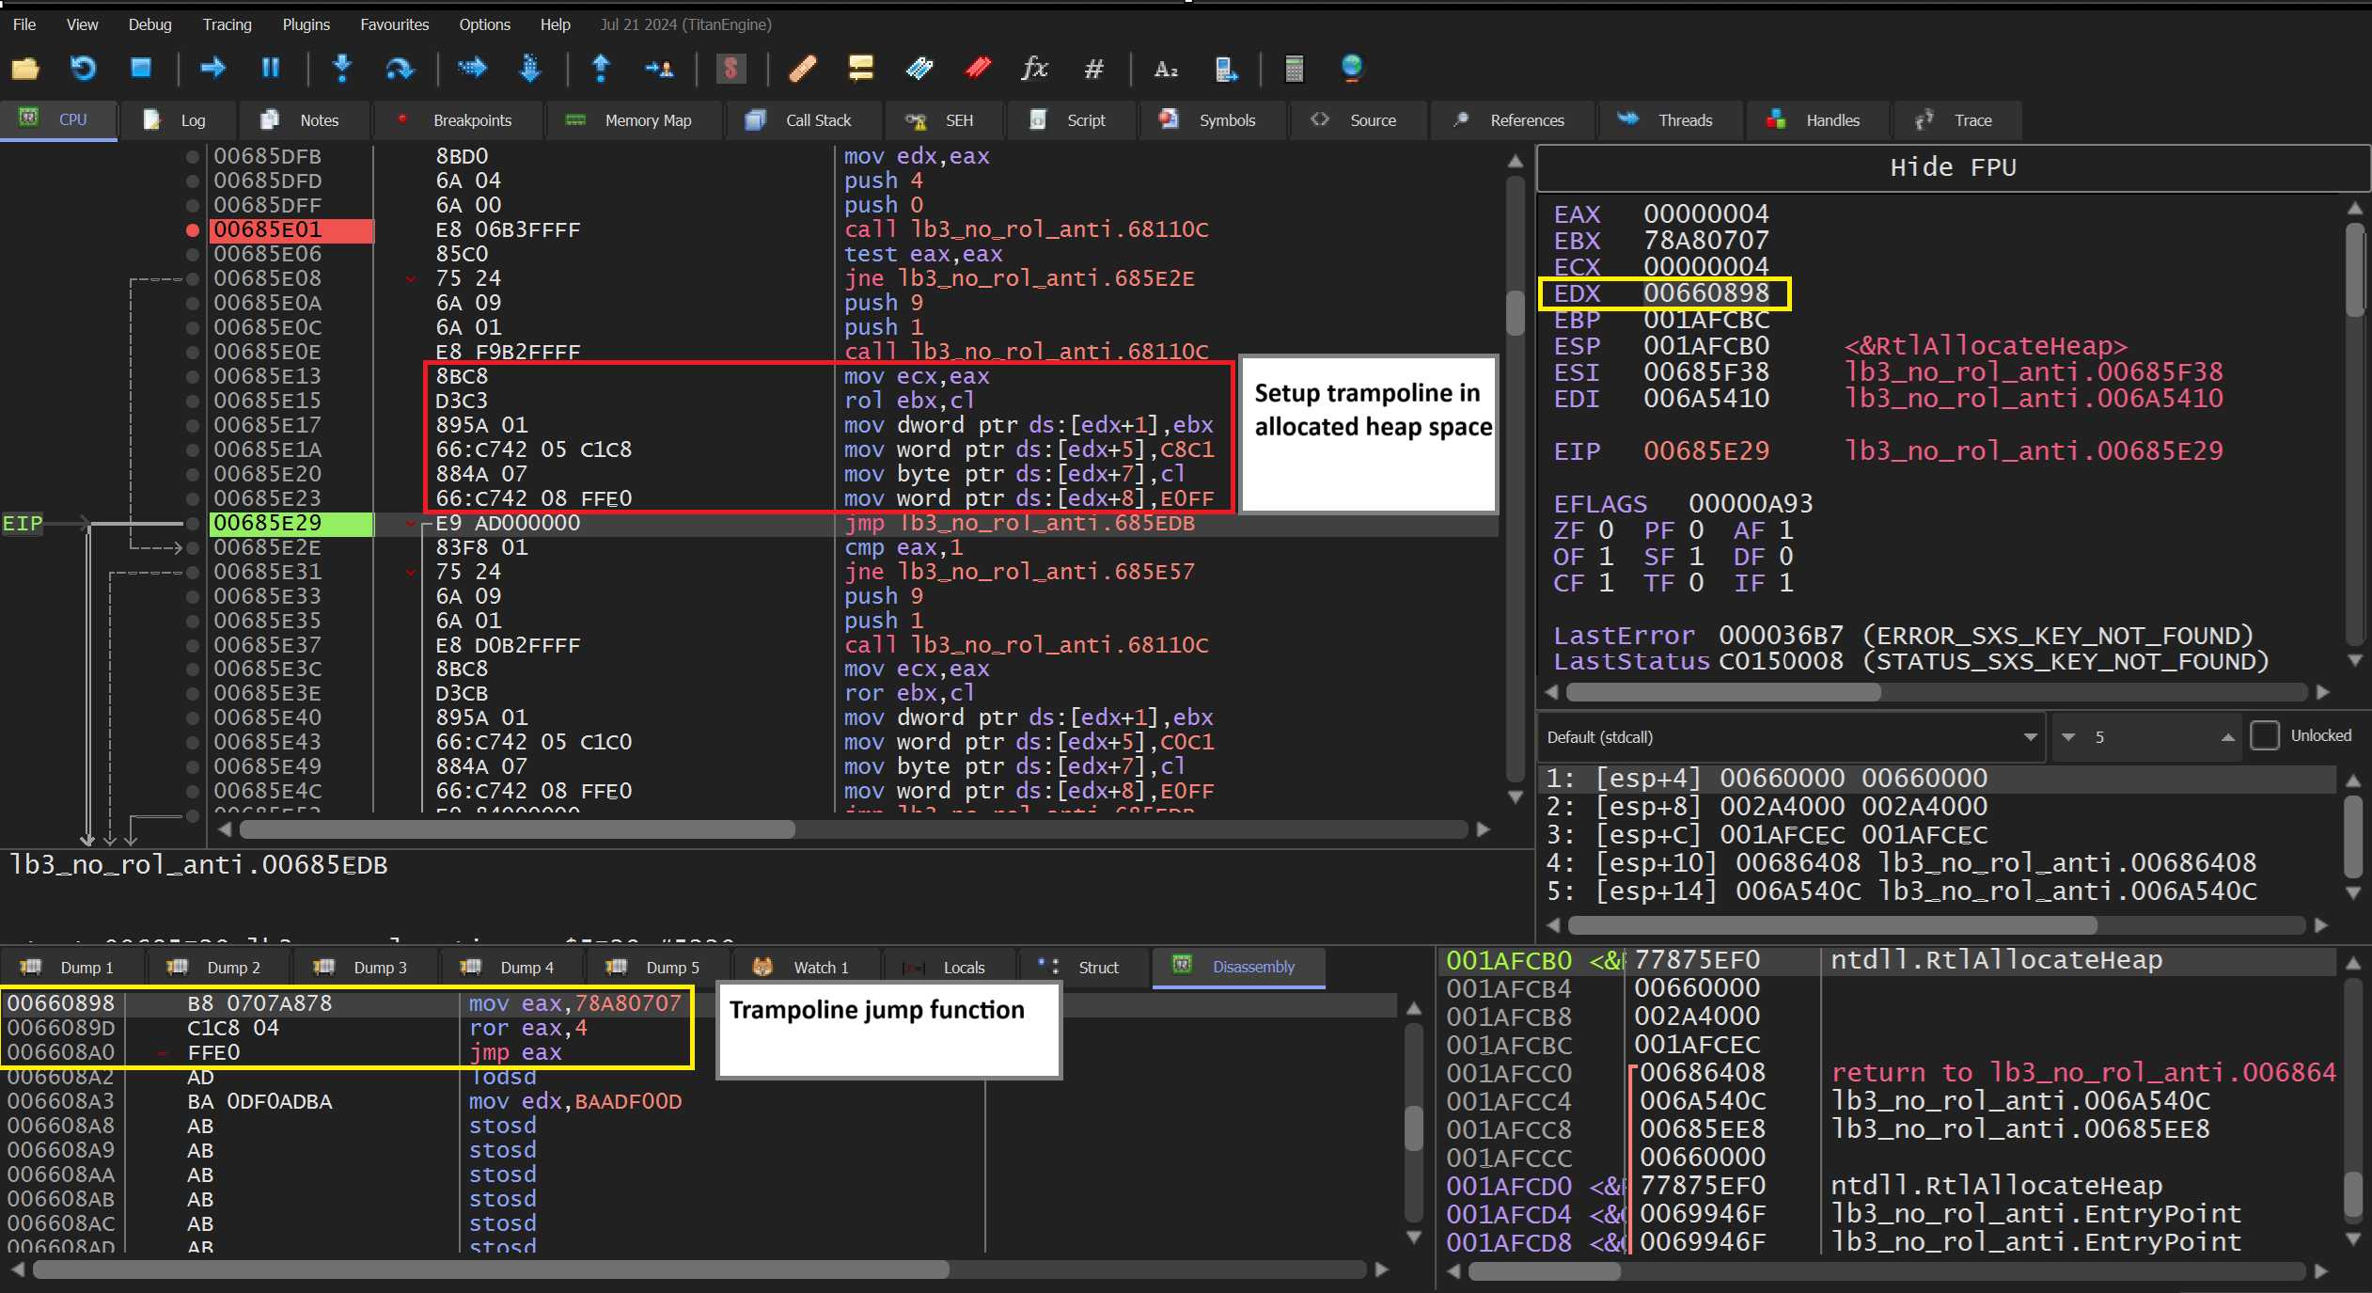Open the Default (stdcall) calling convention dropdown
The height and width of the screenshot is (1293, 2372).
pos(1789,737)
